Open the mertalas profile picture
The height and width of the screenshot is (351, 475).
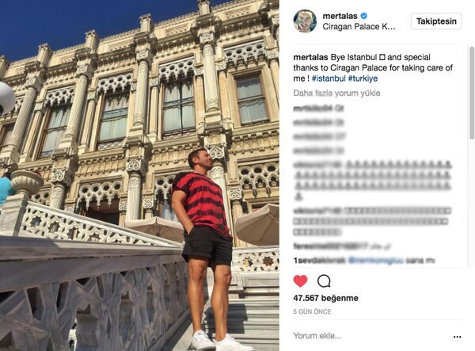click(305, 21)
